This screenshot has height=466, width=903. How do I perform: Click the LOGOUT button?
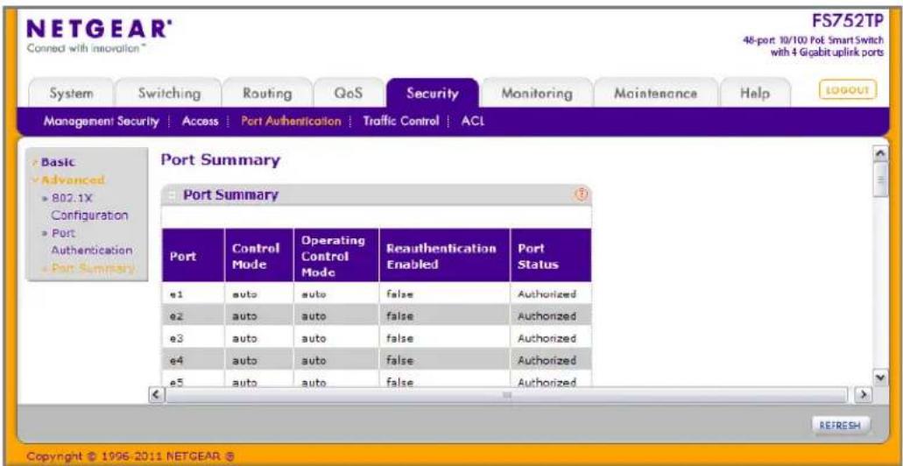coord(847,90)
